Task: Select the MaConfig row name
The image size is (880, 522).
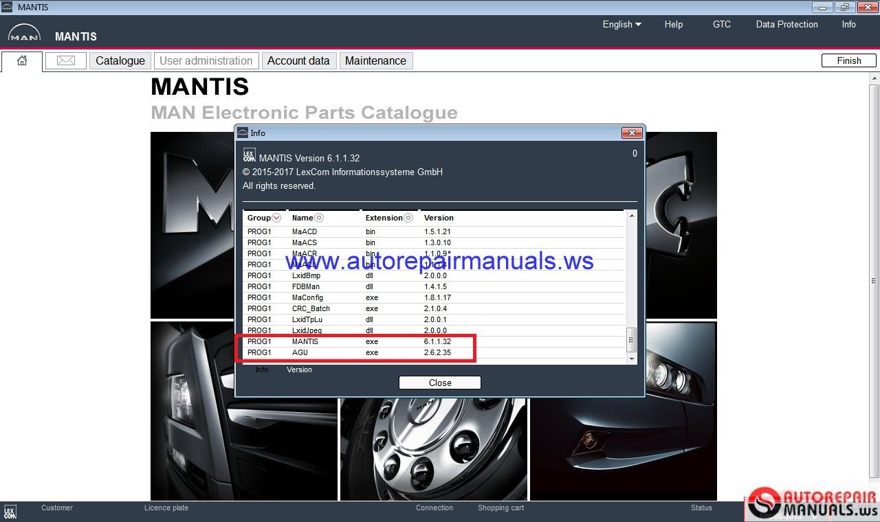Action: pyautogui.click(x=307, y=297)
